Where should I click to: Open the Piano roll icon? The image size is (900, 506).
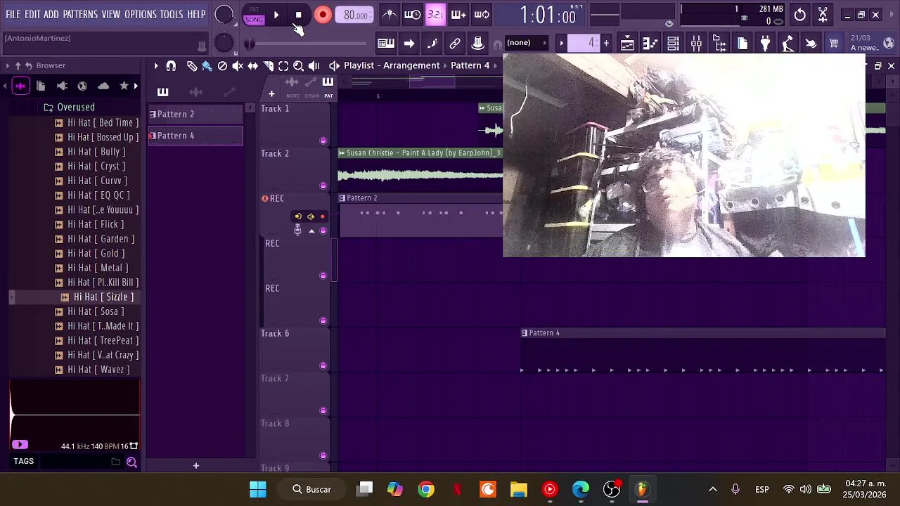pyautogui.click(x=650, y=44)
